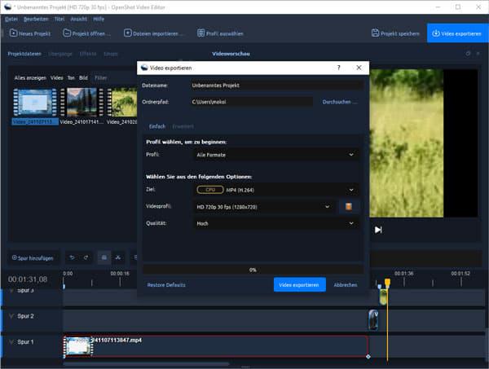Select the razor cut tool in timeline
489x369 pixels.
(x=118, y=257)
